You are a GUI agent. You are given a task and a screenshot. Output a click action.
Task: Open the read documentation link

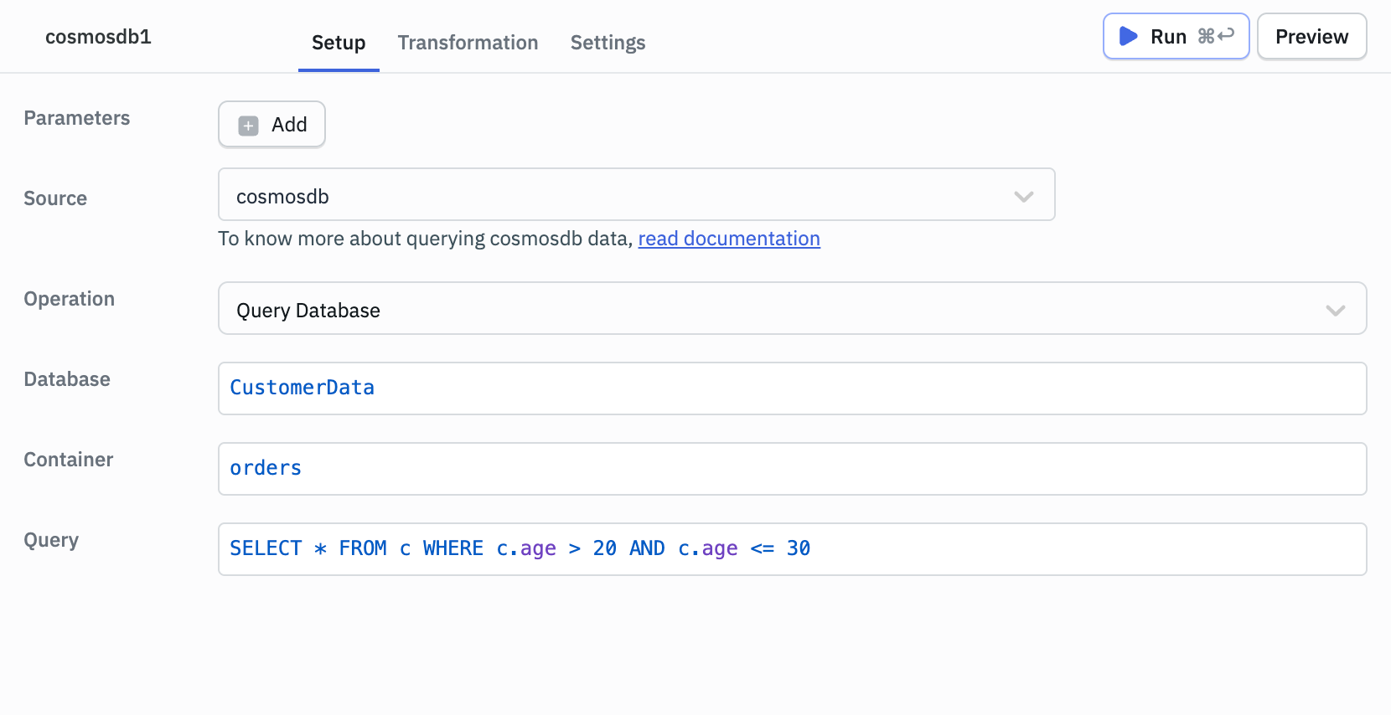coord(728,239)
